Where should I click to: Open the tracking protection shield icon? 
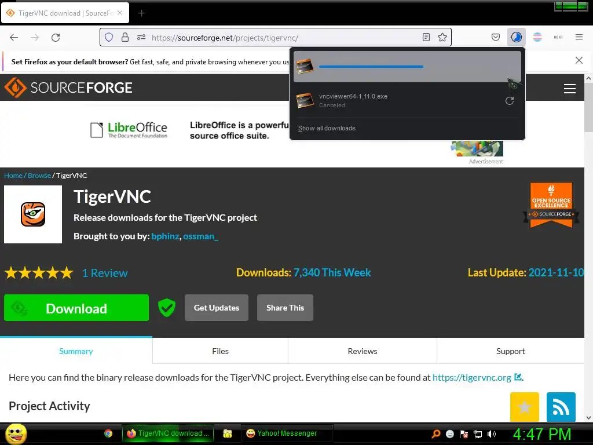109,37
